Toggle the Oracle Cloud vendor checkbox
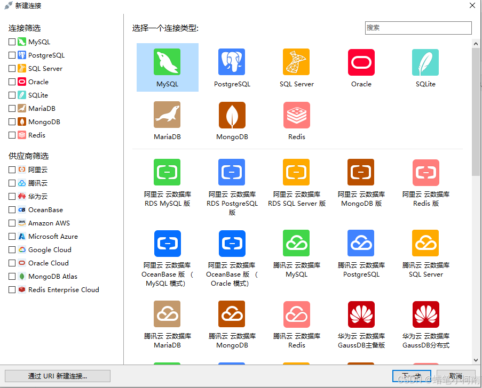 pos(12,263)
